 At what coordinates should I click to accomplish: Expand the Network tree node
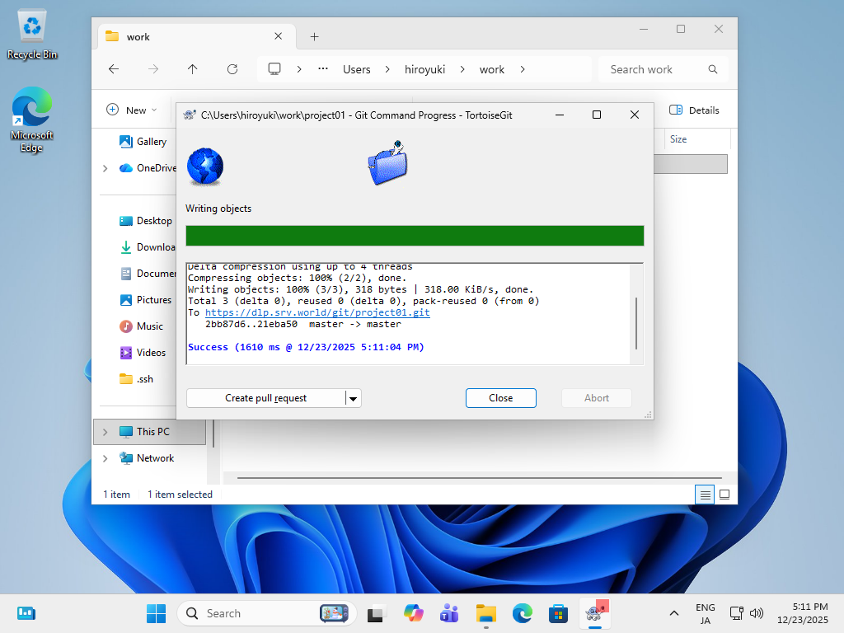(105, 458)
